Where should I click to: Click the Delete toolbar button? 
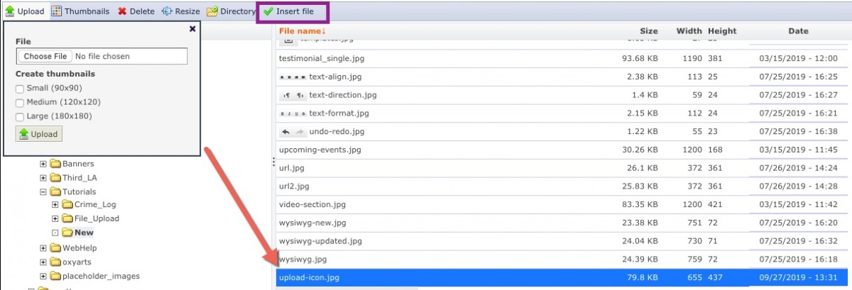coord(136,11)
